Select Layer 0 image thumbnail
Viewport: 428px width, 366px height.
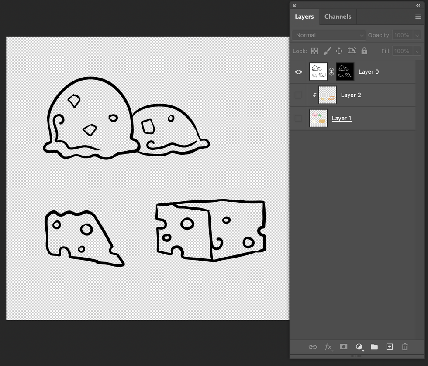318,71
